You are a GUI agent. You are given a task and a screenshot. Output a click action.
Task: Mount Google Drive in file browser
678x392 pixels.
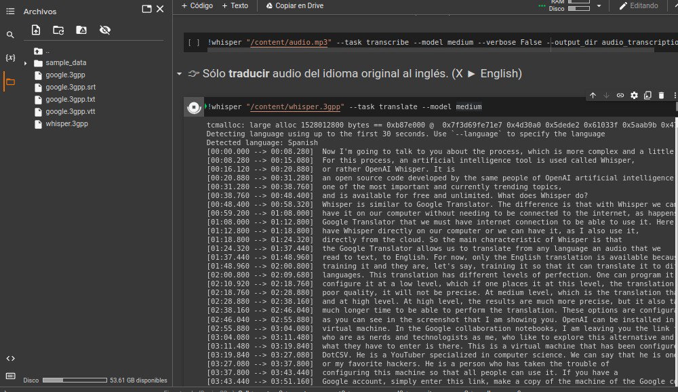pos(81,30)
